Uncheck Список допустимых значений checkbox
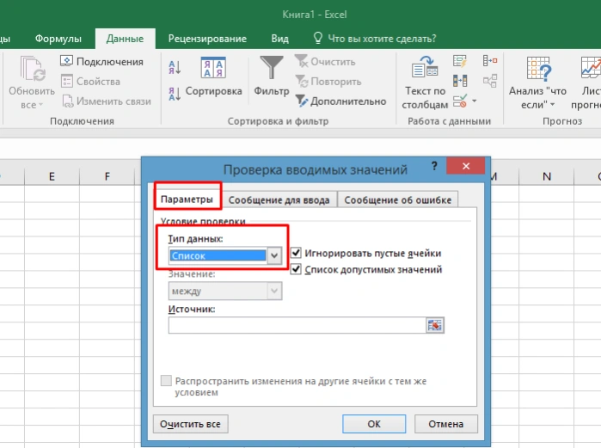Viewport: 601px width, 448px height. pos(296,269)
